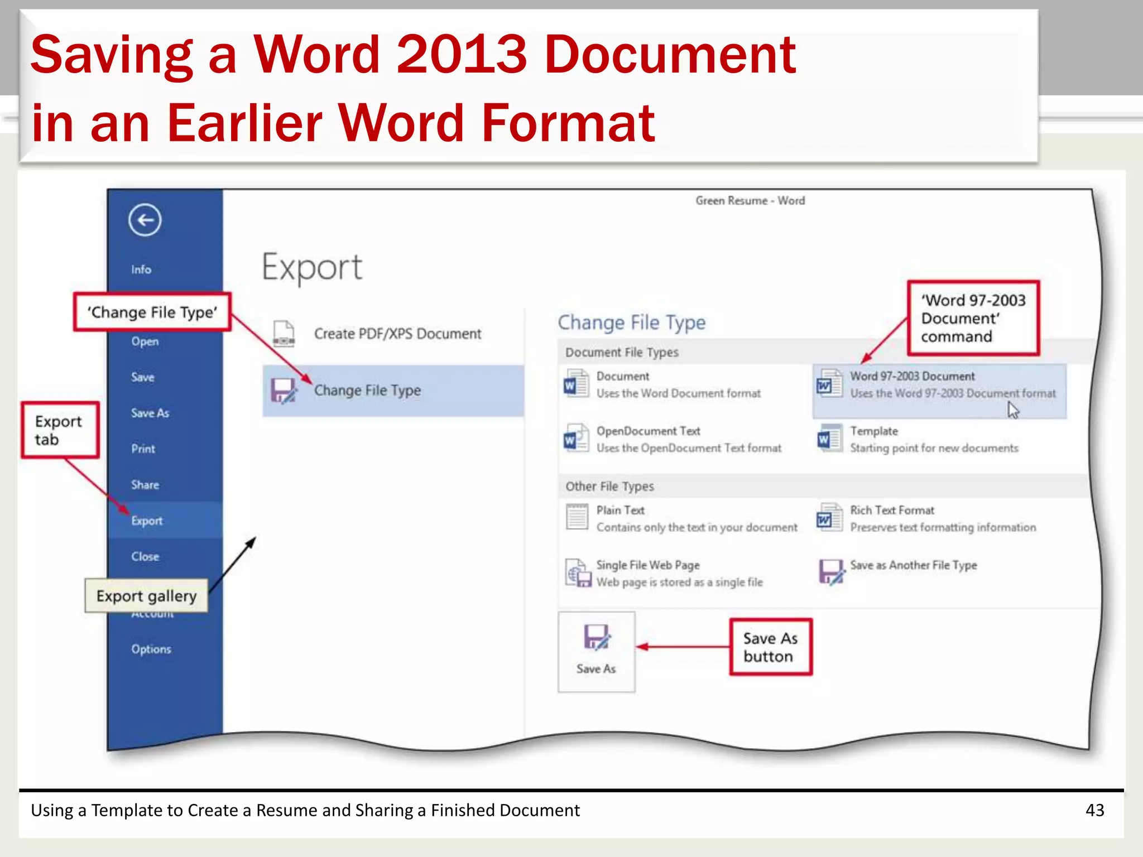Open the Info tab in Backstage

click(141, 269)
